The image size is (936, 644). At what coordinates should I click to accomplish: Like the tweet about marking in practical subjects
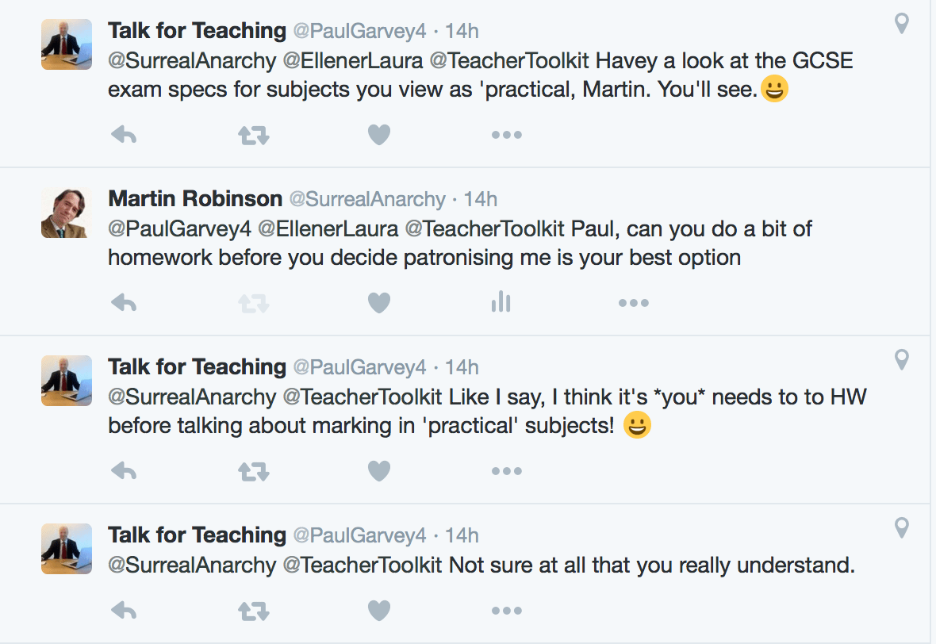379,470
